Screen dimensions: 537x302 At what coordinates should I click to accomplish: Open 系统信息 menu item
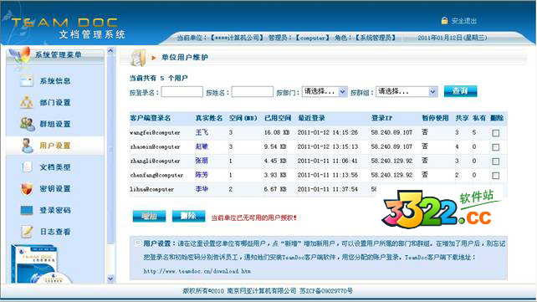coord(55,81)
